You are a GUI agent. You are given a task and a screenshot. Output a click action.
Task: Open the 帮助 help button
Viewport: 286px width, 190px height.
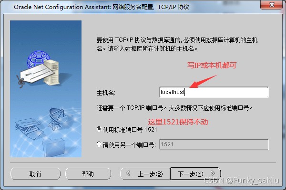88,174
